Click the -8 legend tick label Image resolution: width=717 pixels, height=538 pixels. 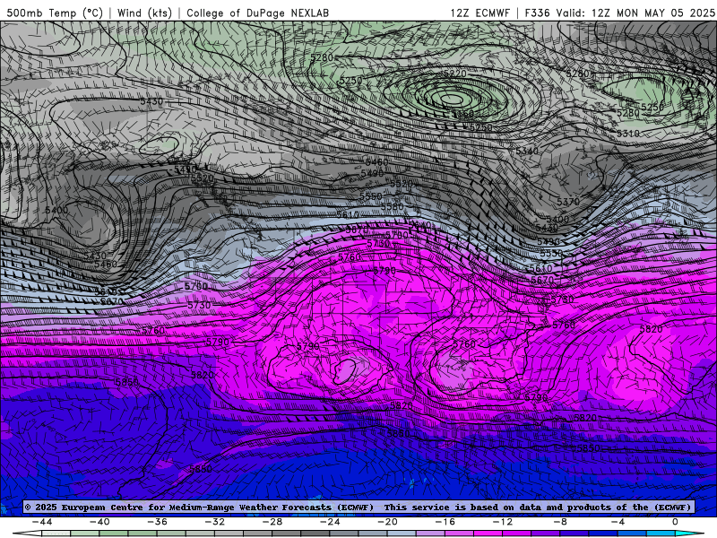[561, 522]
